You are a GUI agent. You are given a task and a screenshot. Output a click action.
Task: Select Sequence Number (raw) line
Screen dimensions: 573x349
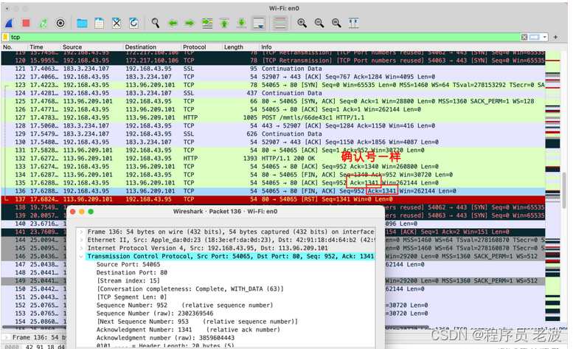pyautogui.click(x=155, y=313)
